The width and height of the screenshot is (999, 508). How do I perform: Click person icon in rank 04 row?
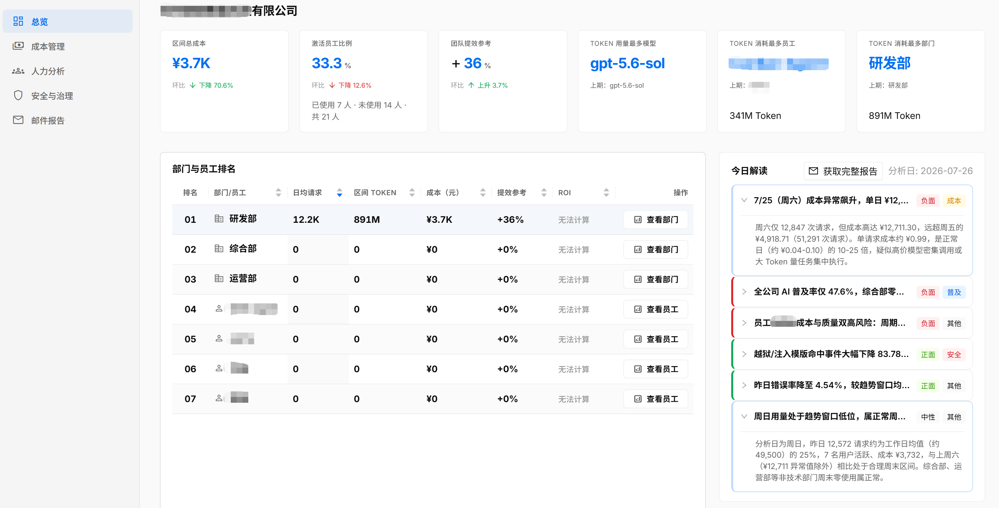[219, 309]
